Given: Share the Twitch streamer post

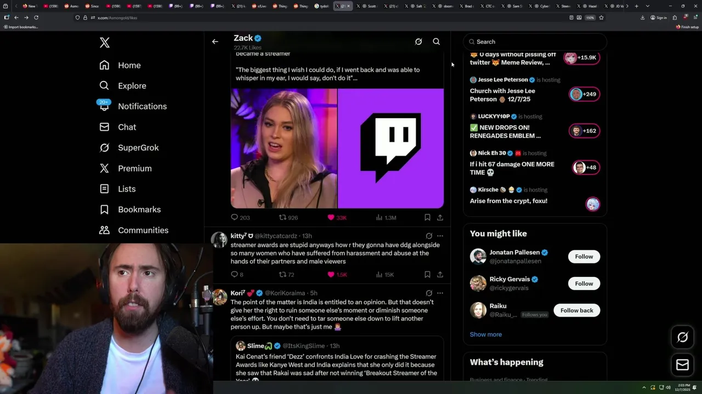Looking at the screenshot, I should (x=440, y=217).
